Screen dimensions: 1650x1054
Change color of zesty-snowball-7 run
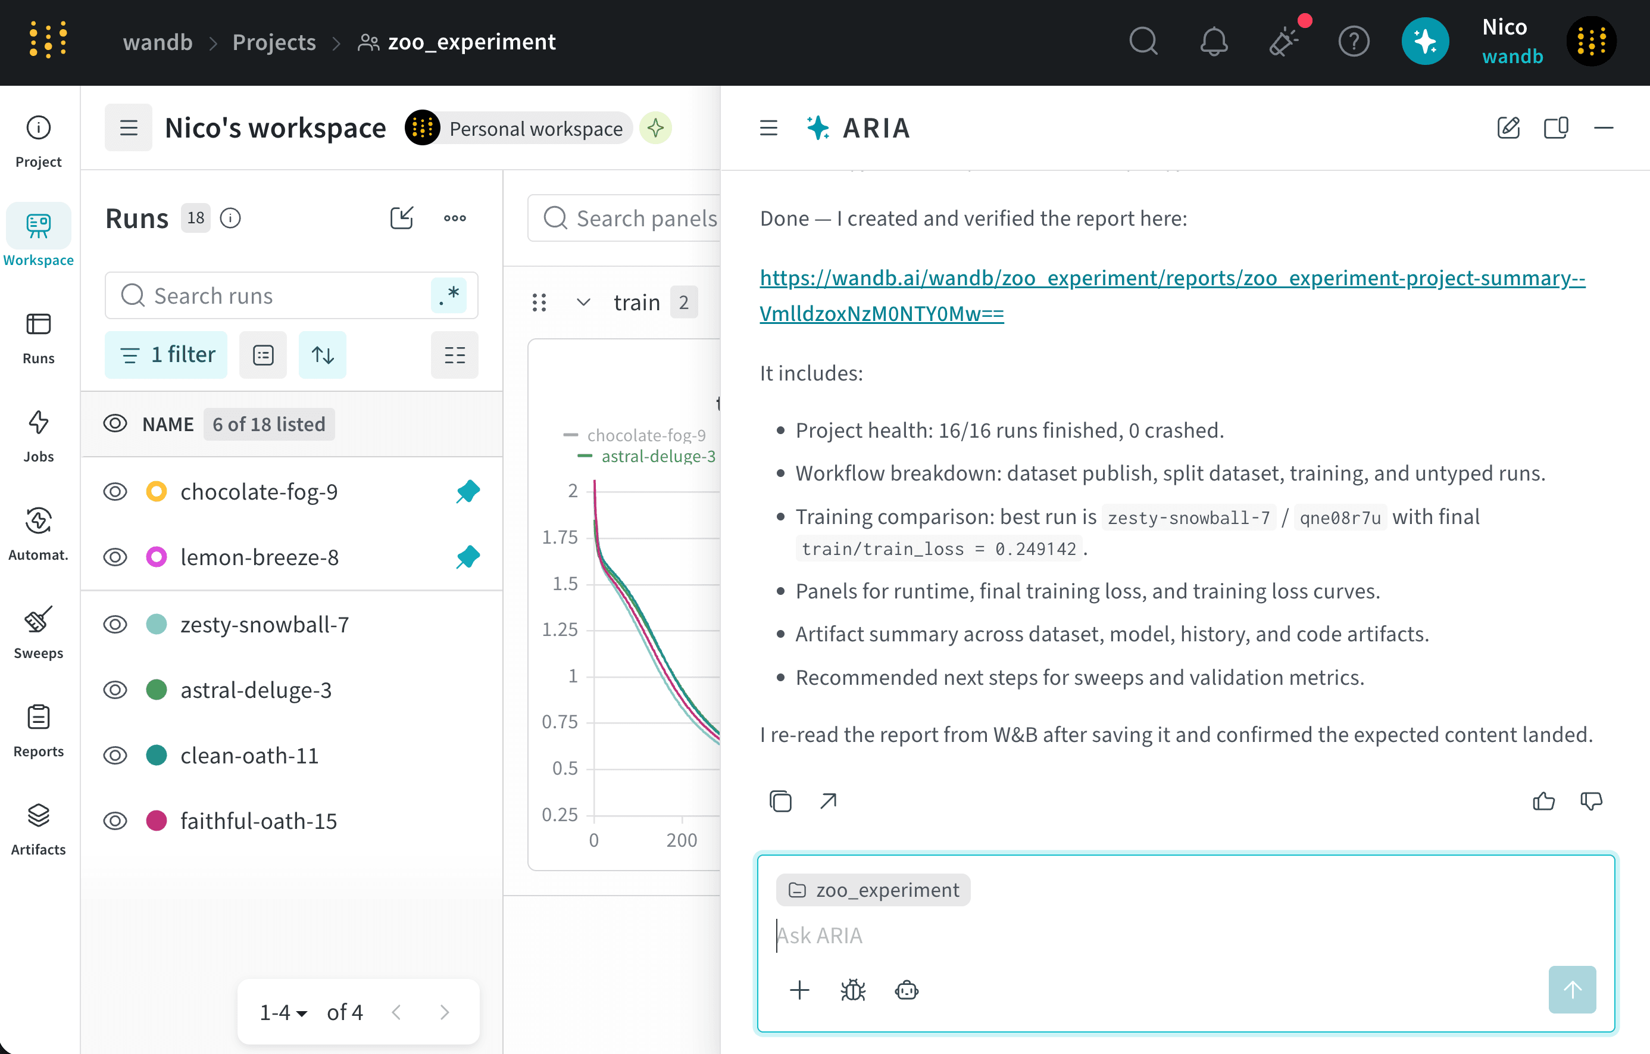point(157,624)
